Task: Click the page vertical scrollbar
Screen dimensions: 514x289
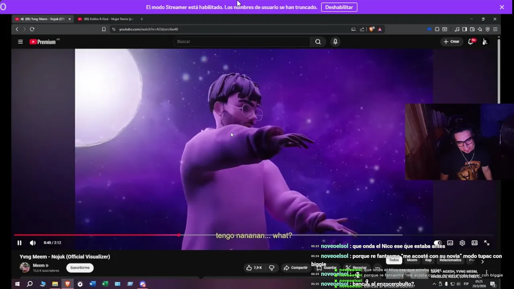Action: click(x=499, y=70)
